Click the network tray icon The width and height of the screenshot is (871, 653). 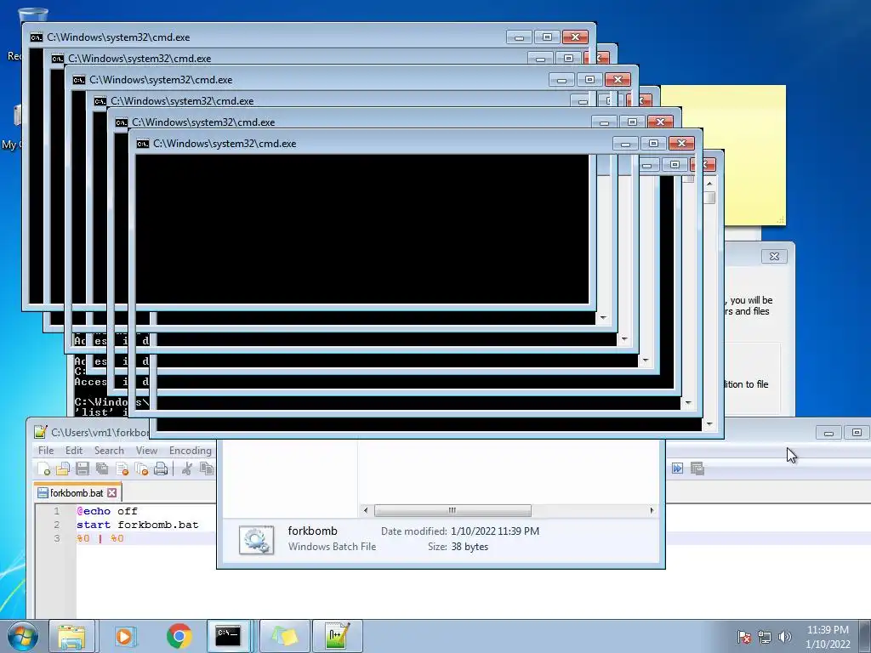765,637
